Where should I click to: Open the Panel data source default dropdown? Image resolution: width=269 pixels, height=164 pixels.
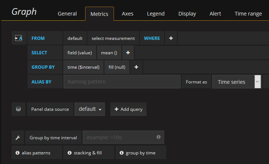tap(90, 109)
